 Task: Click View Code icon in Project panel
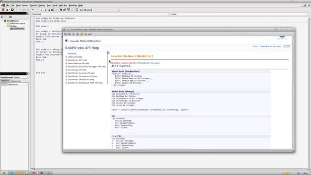tap(2, 17)
